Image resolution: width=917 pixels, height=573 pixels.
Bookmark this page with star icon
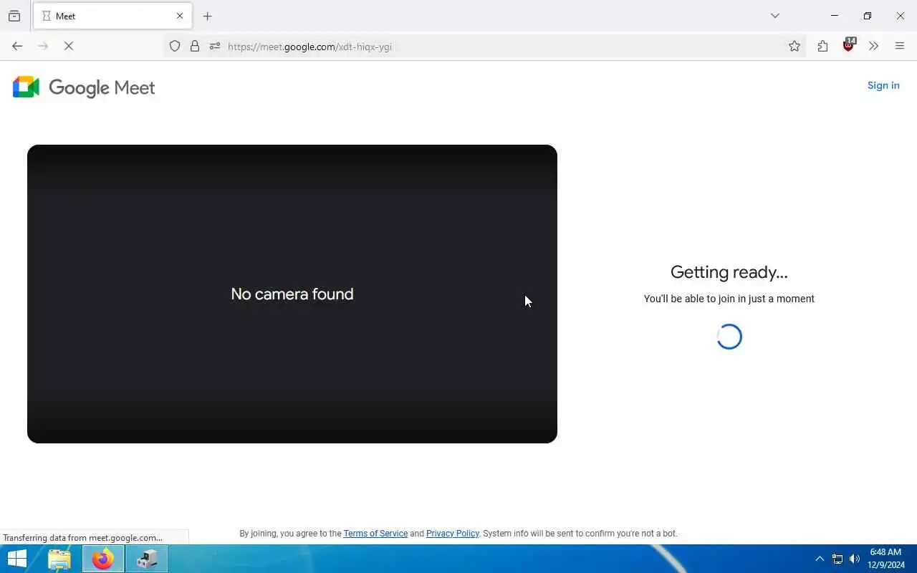pyautogui.click(x=794, y=47)
